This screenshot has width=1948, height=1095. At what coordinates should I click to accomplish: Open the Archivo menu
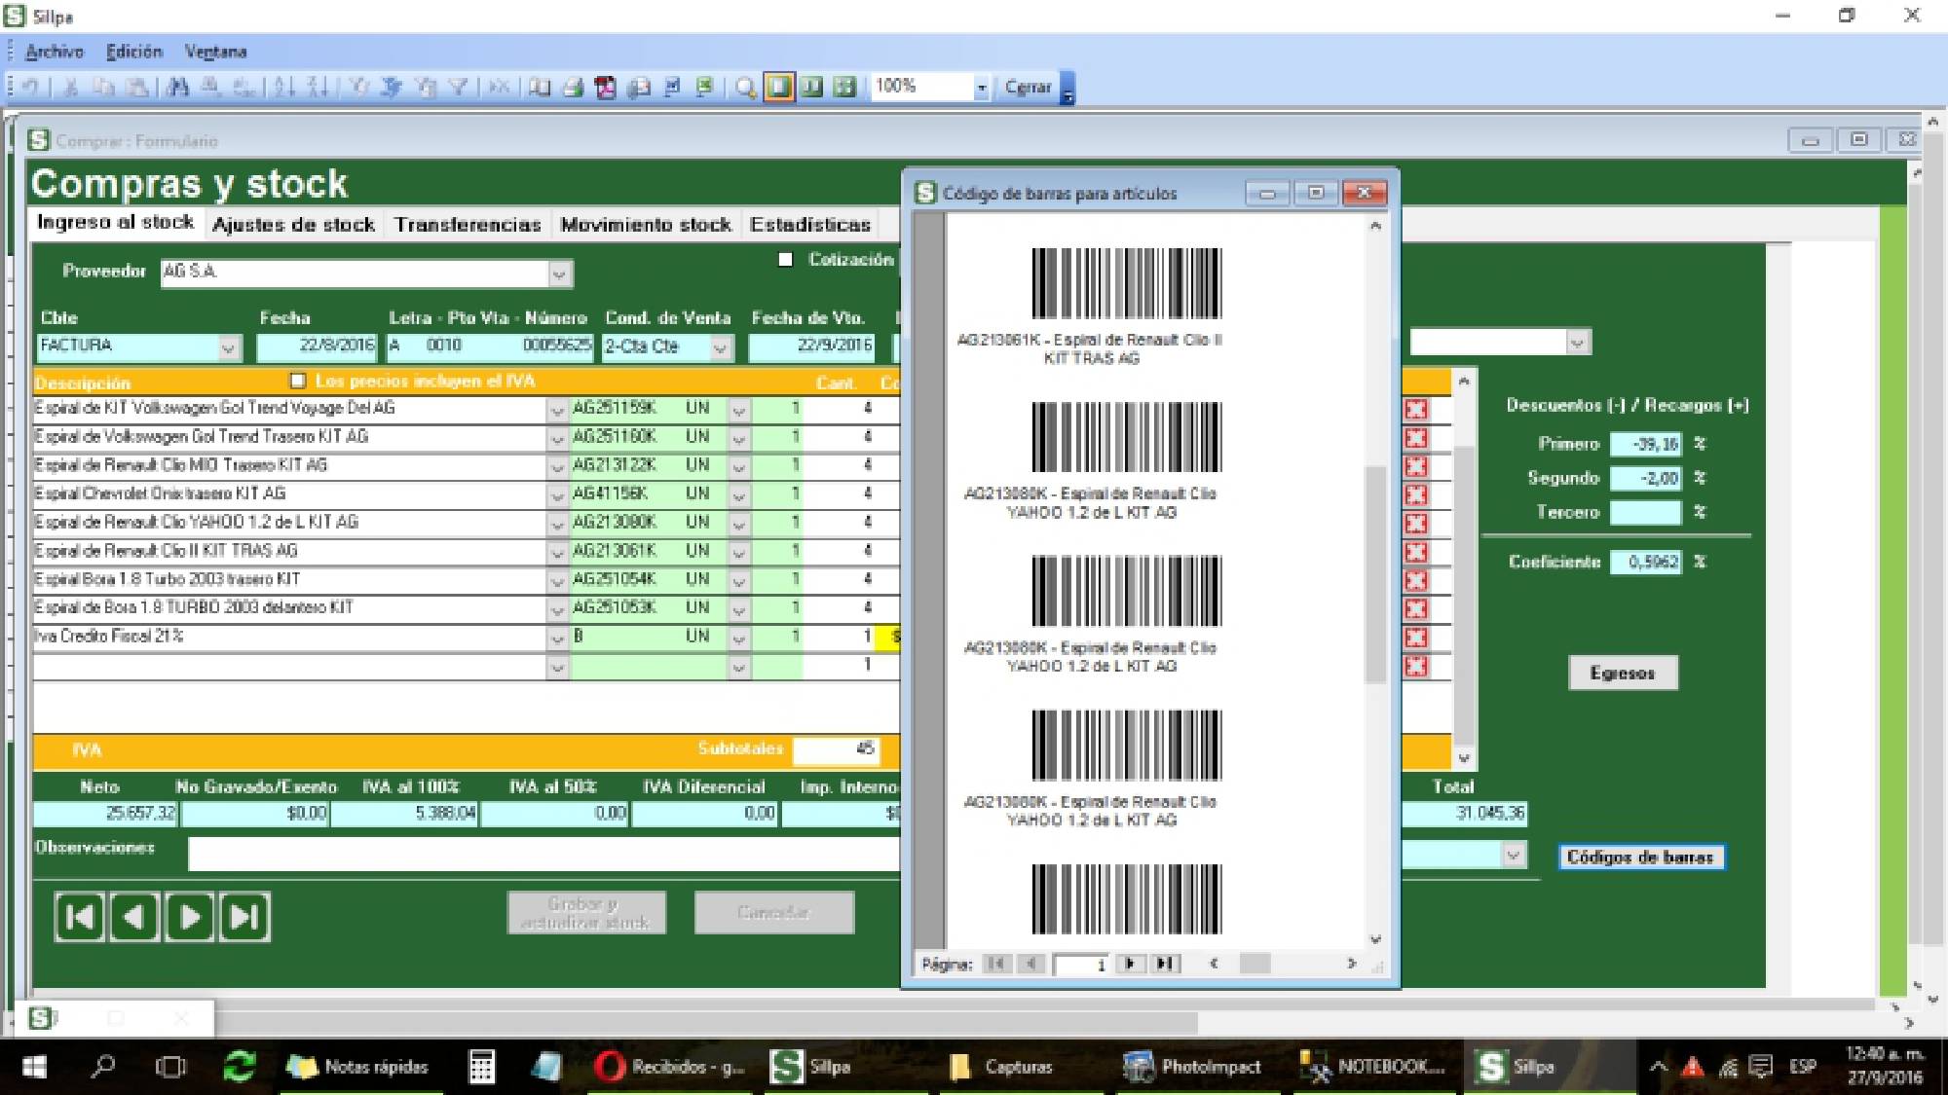pos(55,52)
